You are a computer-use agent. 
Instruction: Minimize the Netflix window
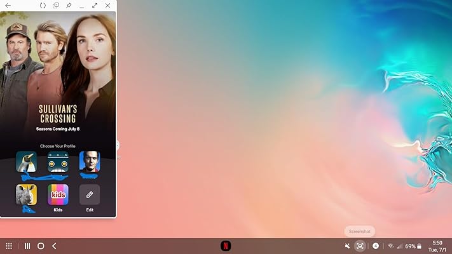click(82, 6)
